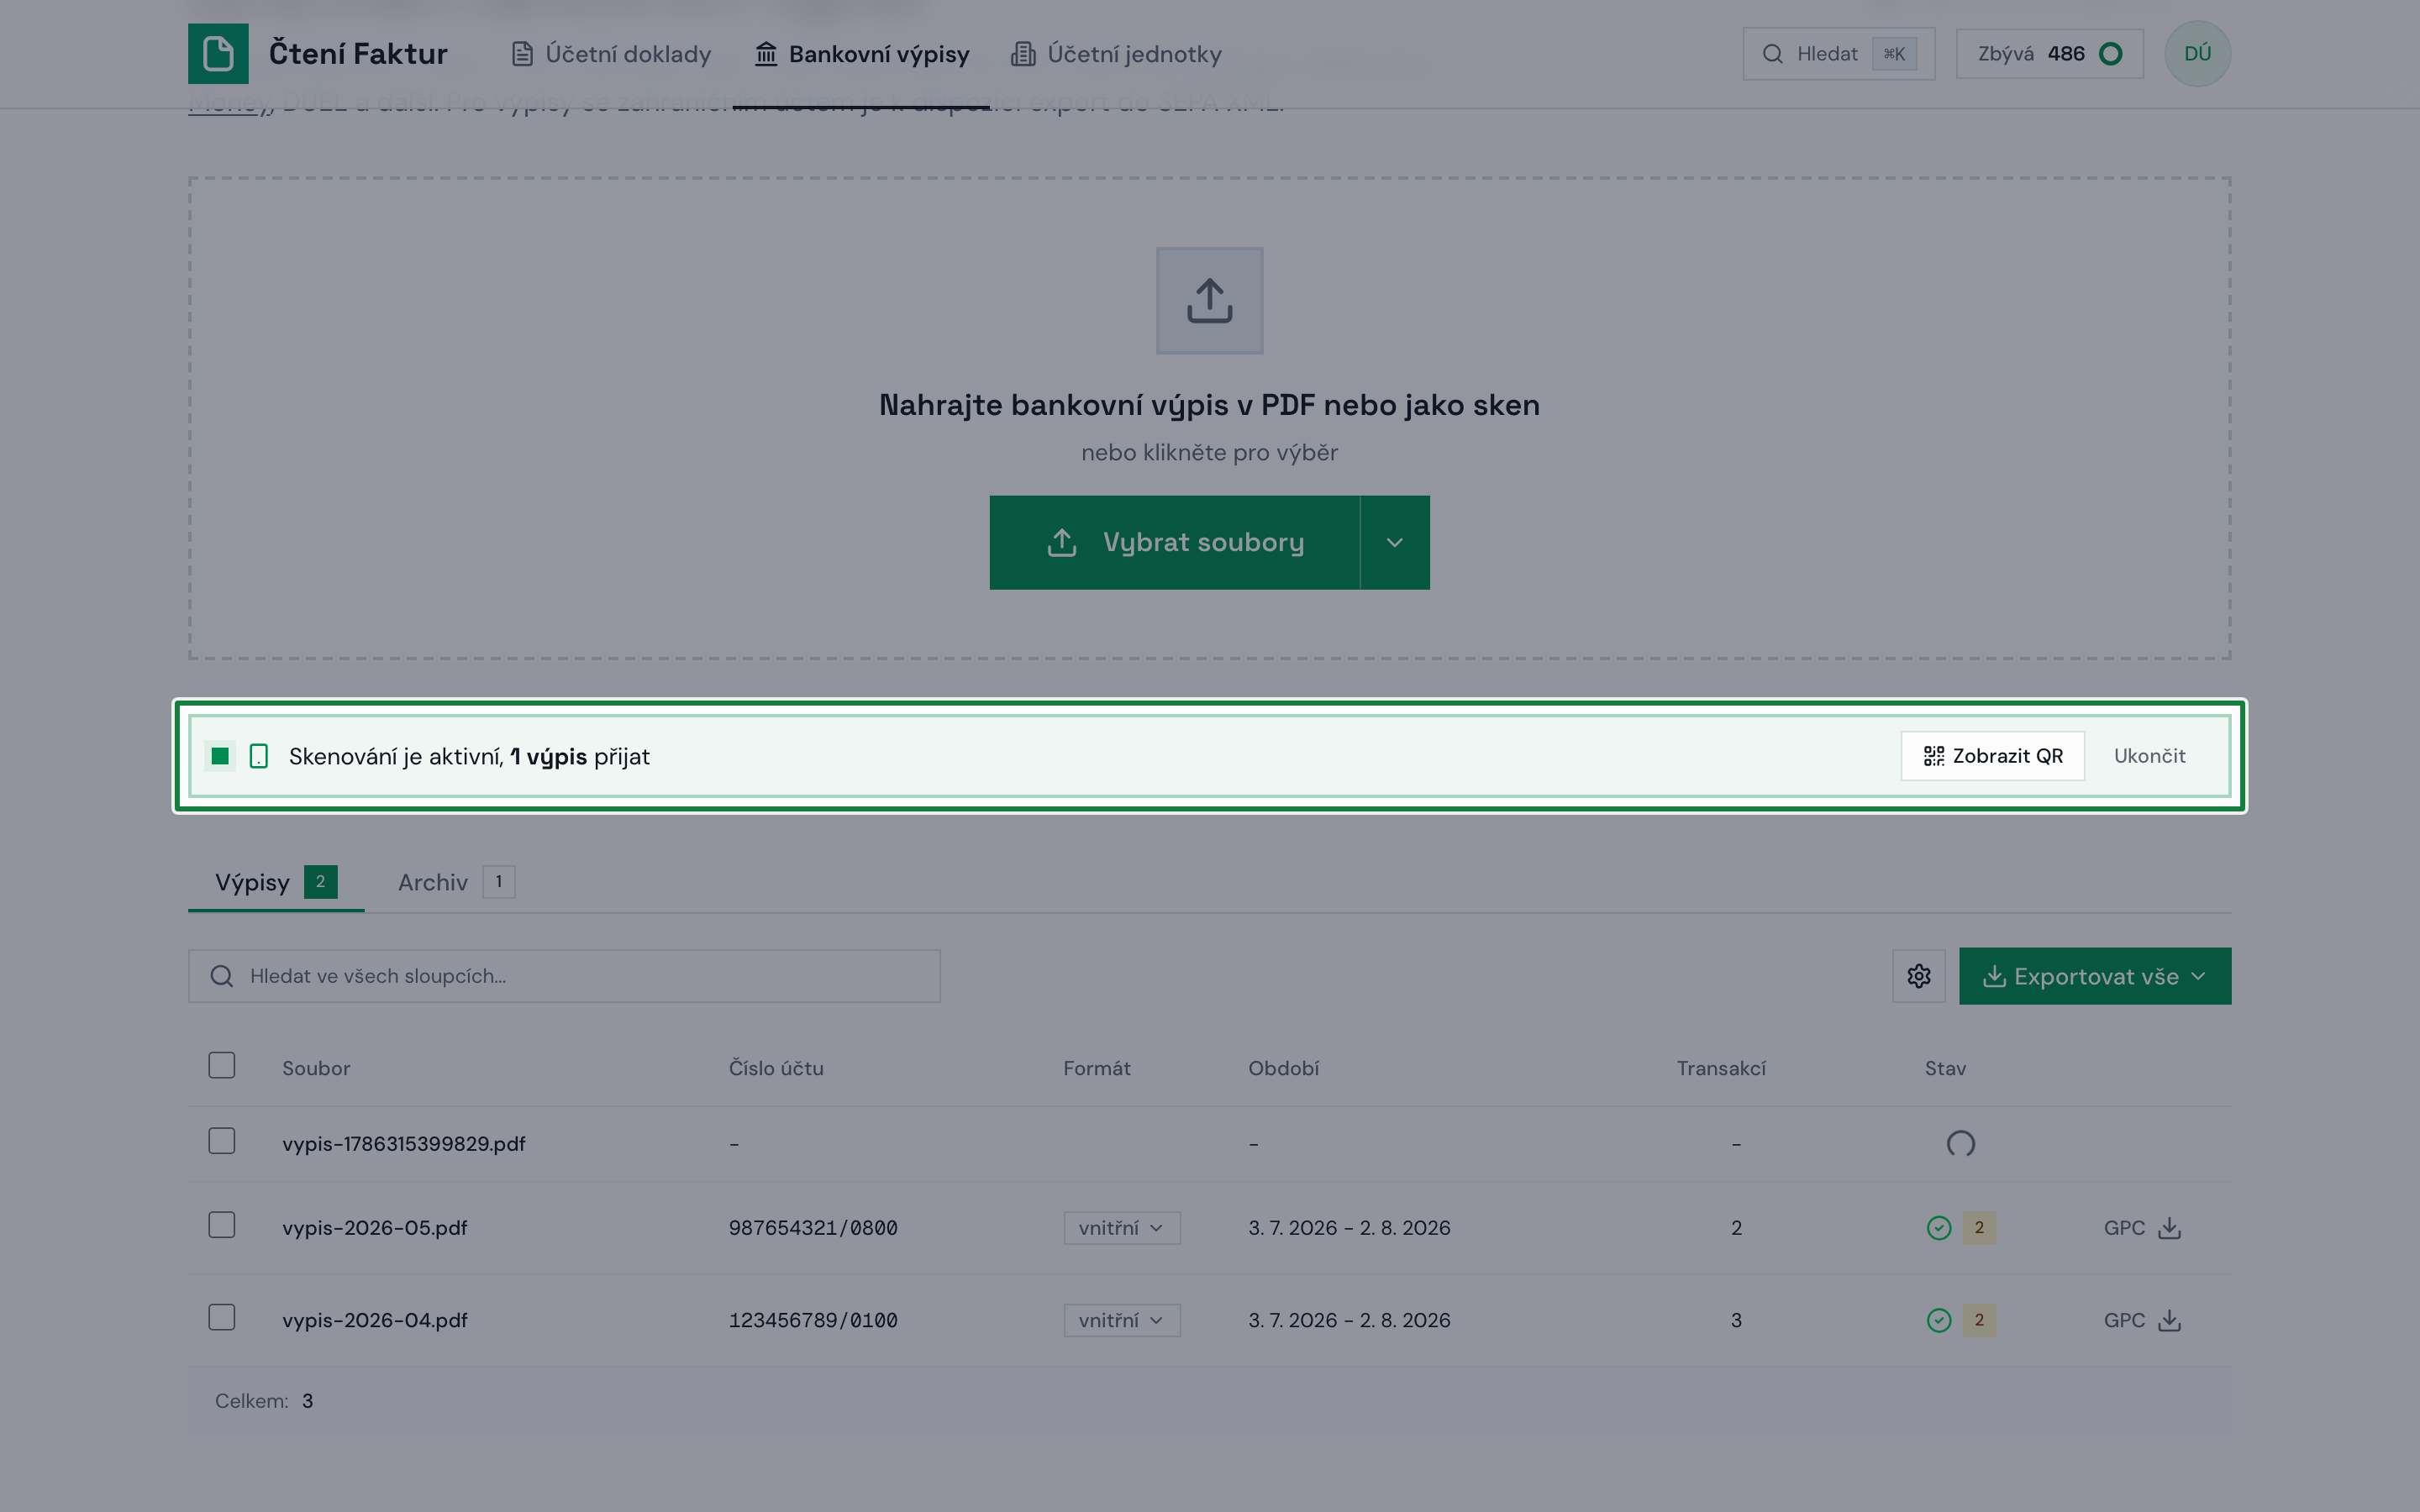The width and height of the screenshot is (2420, 1512).
Task: Toggle the select-all checkbox in table header
Action: [222, 1066]
